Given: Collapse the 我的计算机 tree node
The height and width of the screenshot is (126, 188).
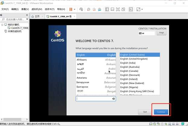Looking at the screenshot, I should [2, 25].
